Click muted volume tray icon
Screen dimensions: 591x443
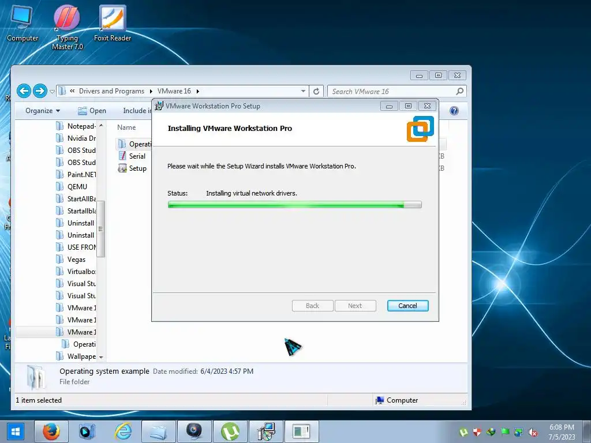533,431
